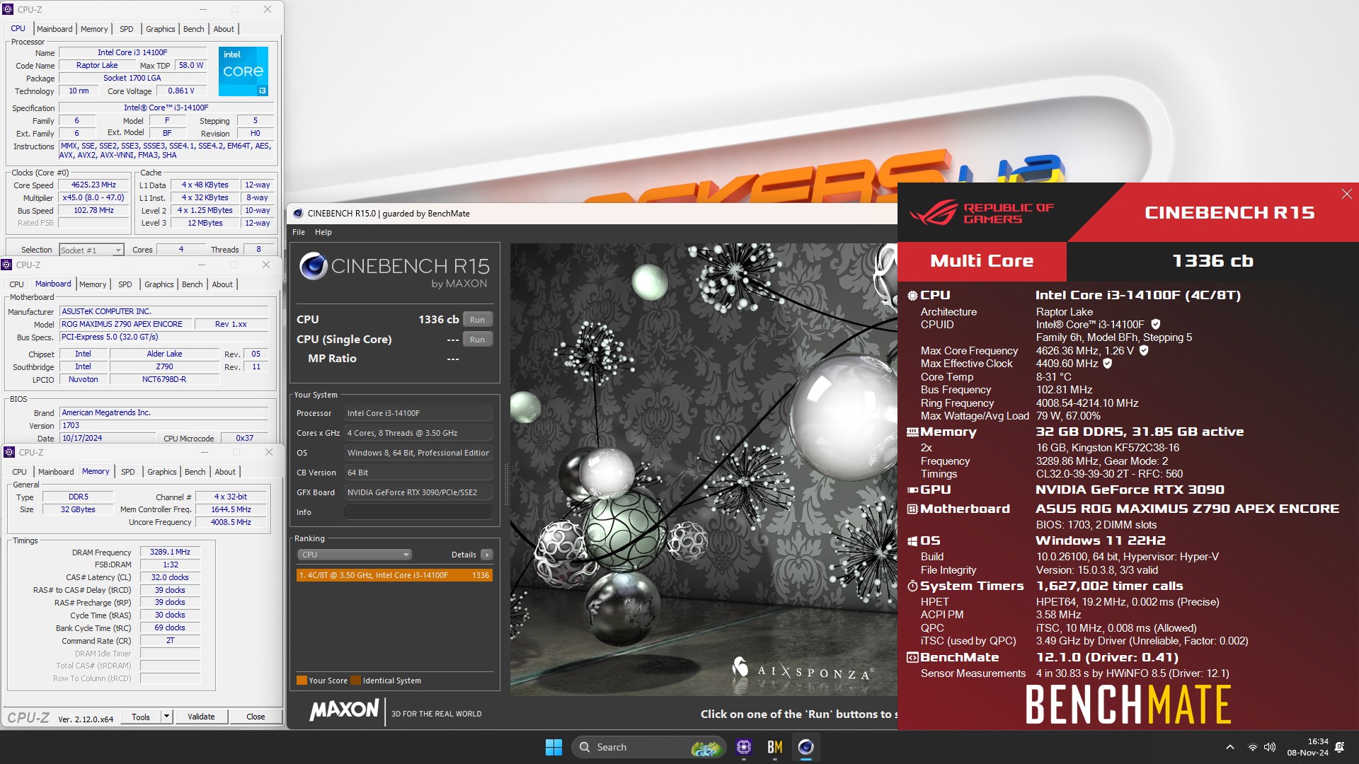Show hidden system tray icons
Image resolution: width=1359 pixels, height=764 pixels.
(x=1230, y=747)
